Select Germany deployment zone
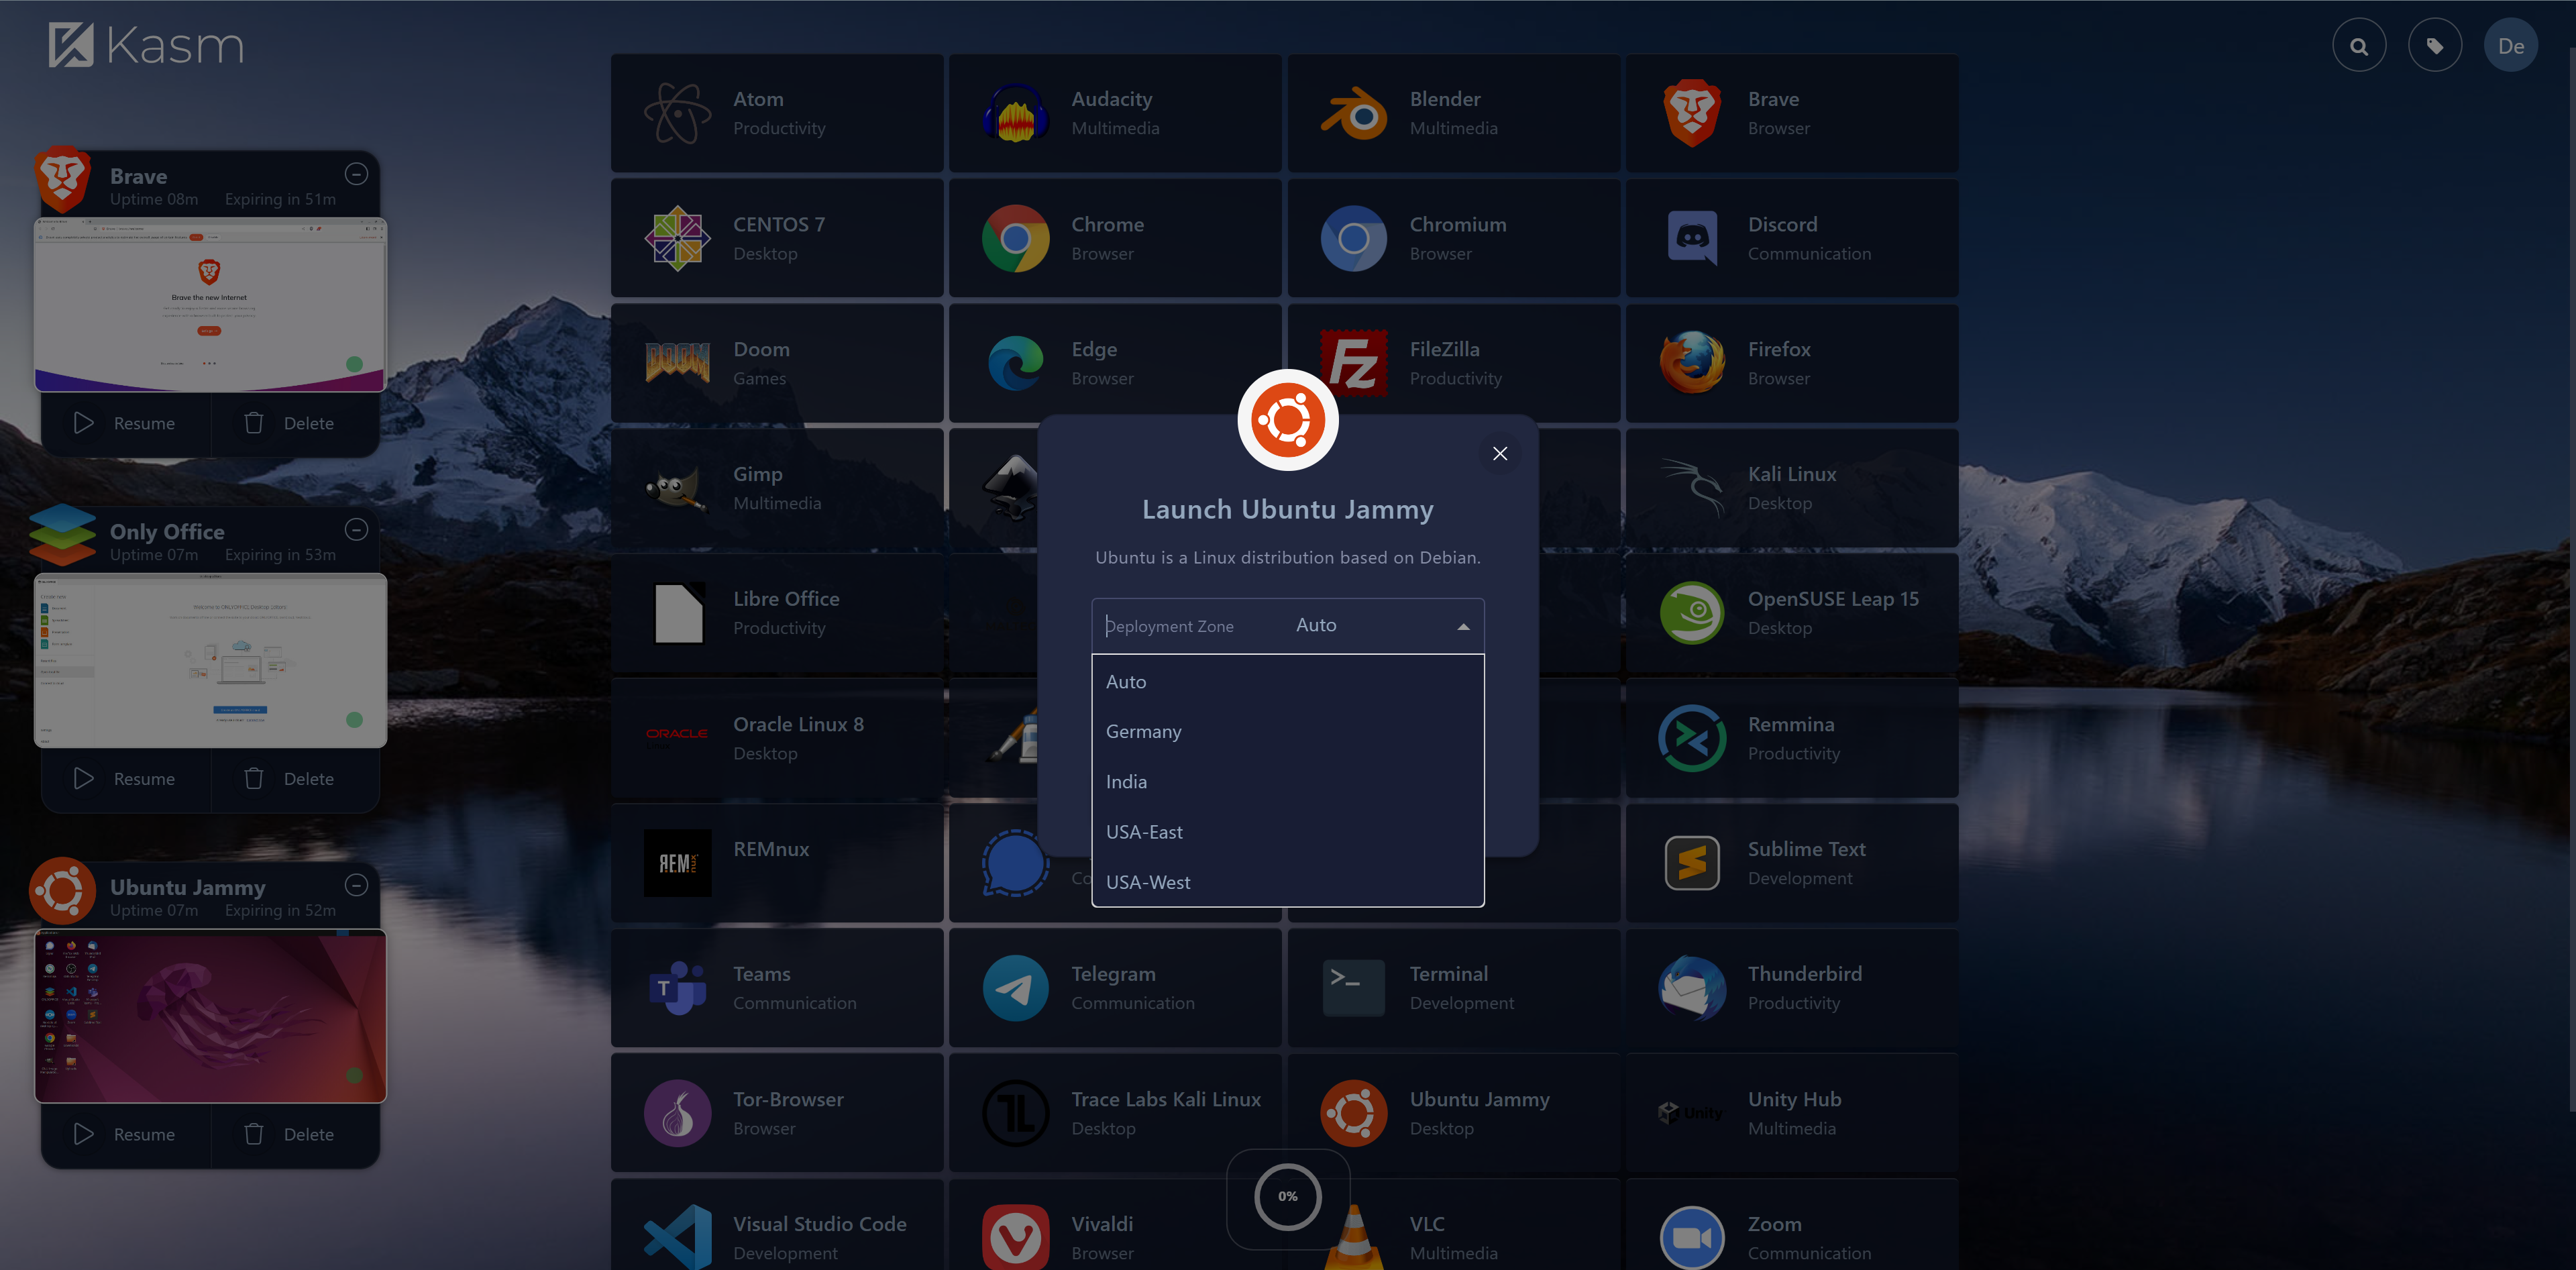Image resolution: width=2576 pixels, height=1270 pixels. (1288, 732)
